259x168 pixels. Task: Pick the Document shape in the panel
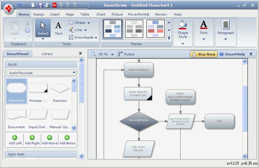coord(16,119)
